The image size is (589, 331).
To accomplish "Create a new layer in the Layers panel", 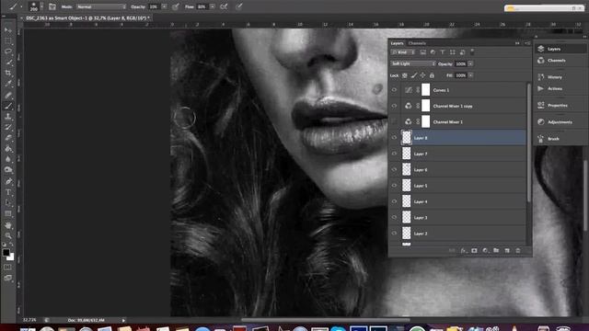I will pyautogui.click(x=507, y=250).
